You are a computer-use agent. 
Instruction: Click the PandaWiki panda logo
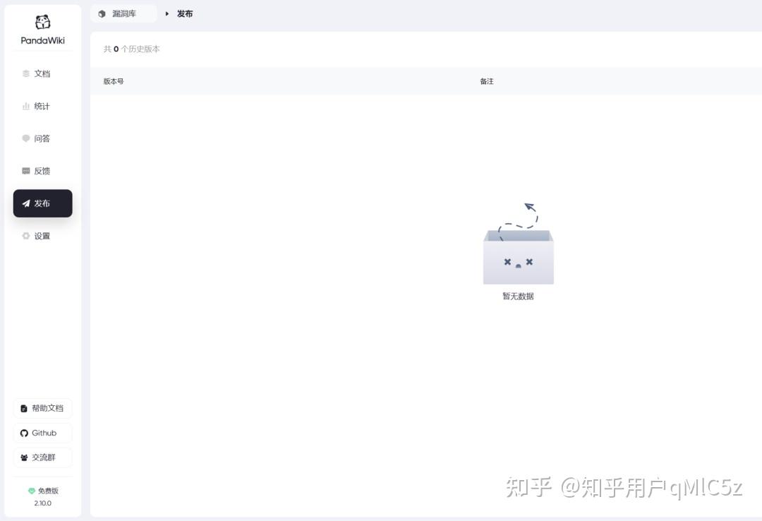[42, 23]
